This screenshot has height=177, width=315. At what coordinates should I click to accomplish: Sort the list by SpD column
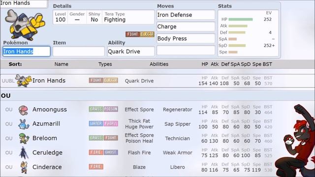point(246,64)
